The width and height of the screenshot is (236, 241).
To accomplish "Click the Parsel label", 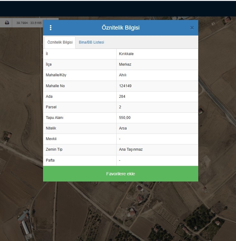I will coord(51,107).
